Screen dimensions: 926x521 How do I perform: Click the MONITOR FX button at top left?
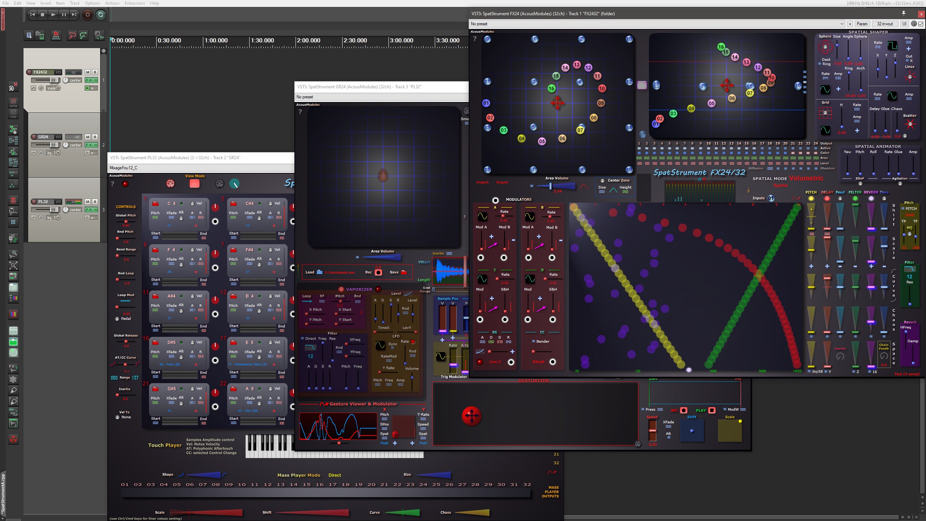click(3, 20)
